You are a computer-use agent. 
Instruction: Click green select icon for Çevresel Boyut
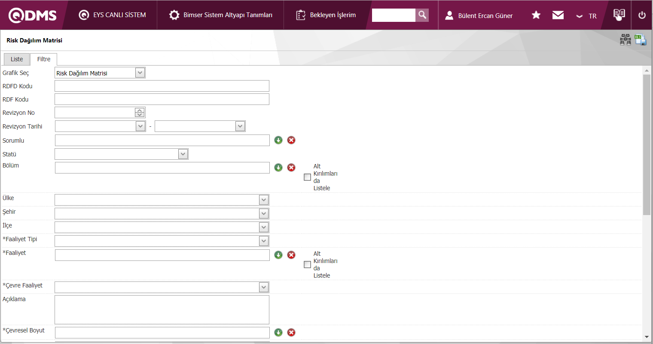(278, 332)
